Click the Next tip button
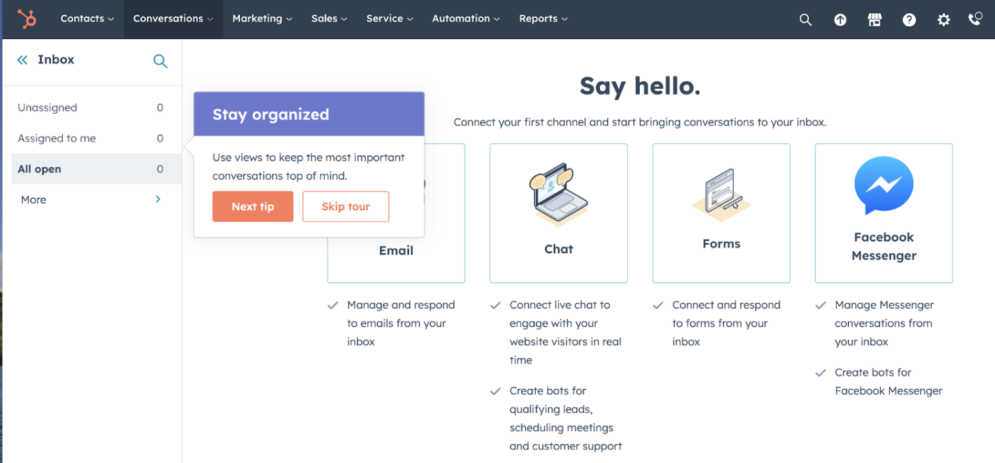 [x=253, y=206]
